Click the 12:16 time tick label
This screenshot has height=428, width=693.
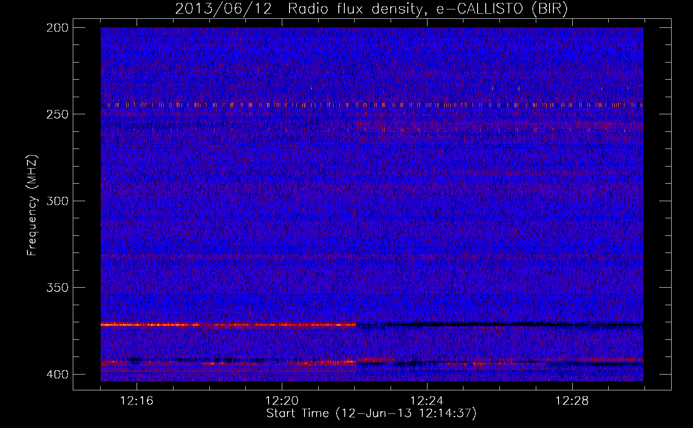[137, 401]
